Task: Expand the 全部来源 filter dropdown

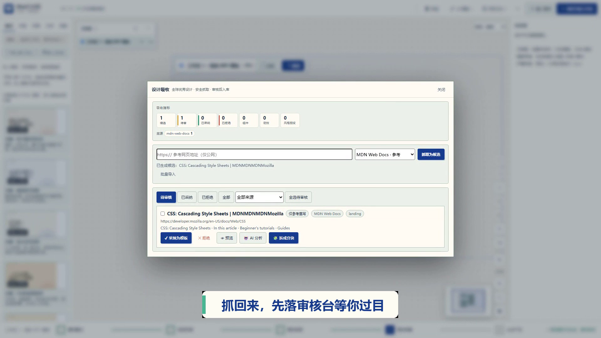Action: tap(259, 197)
